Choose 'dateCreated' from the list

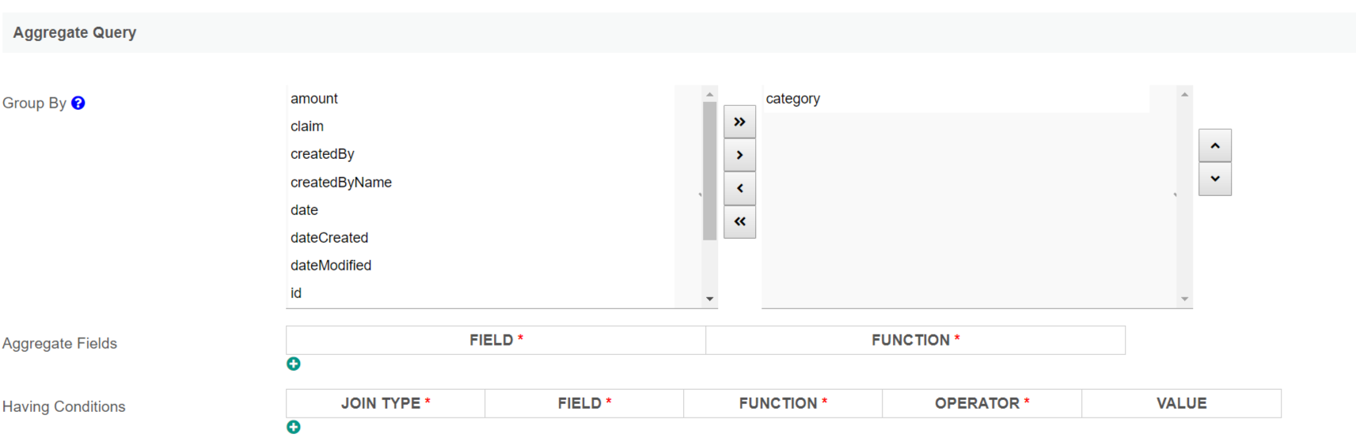coord(329,238)
